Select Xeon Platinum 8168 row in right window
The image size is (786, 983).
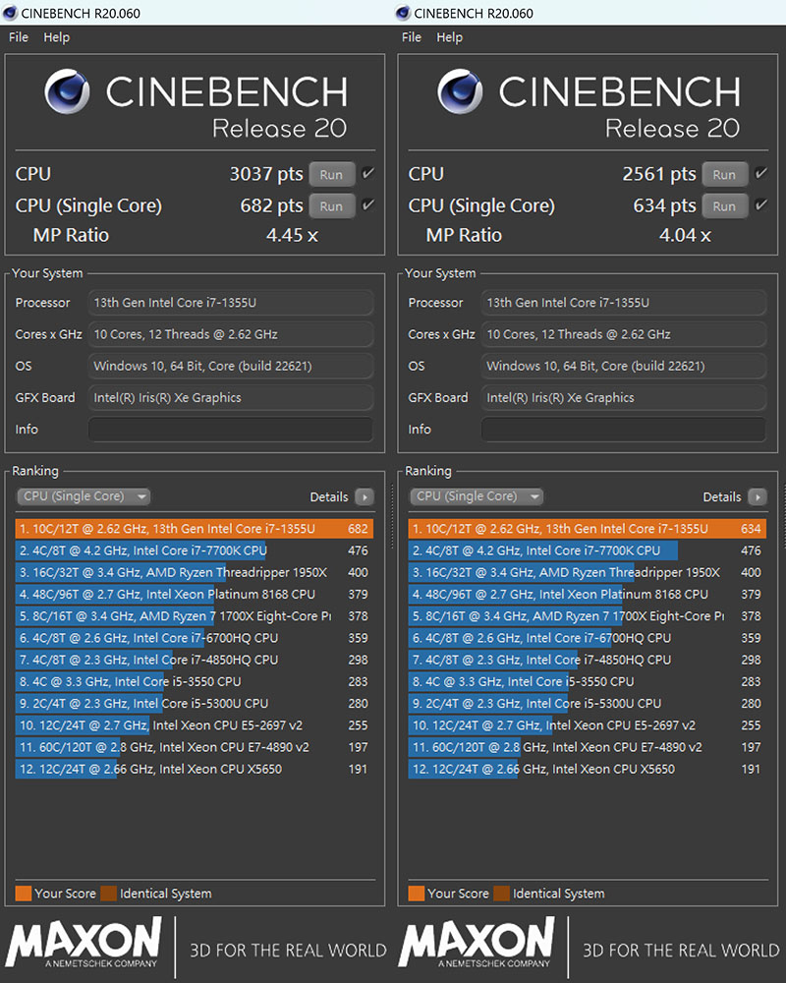click(588, 595)
